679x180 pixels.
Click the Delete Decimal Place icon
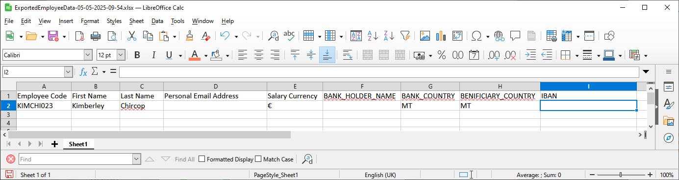click(x=510, y=55)
